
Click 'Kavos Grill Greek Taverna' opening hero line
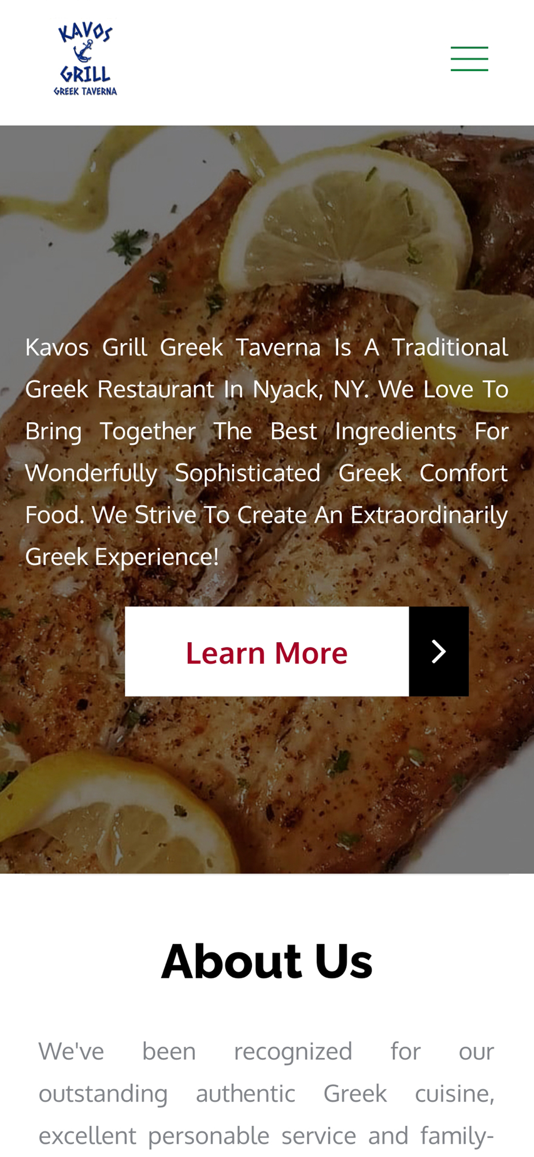point(173,347)
